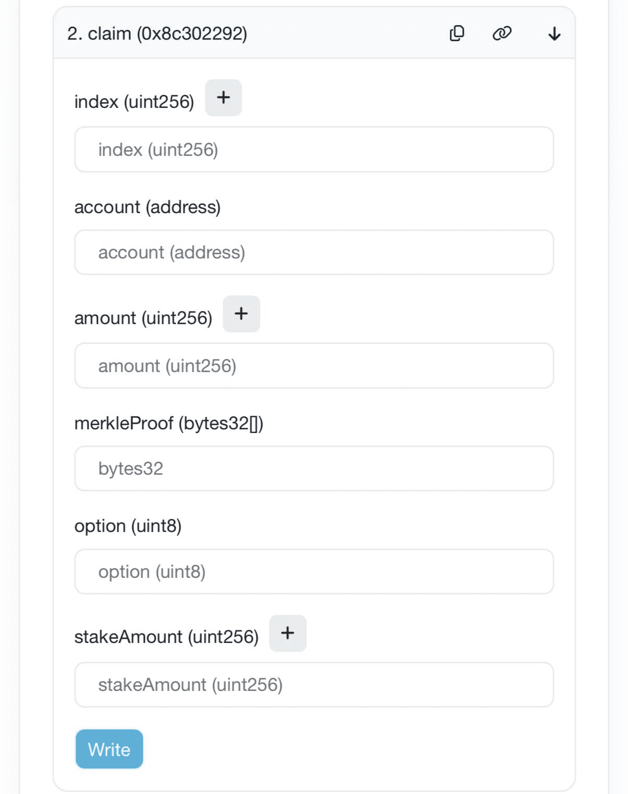Viewport: 628px width, 794px height.
Task: Focus the account (address) input field
Action: (x=314, y=252)
